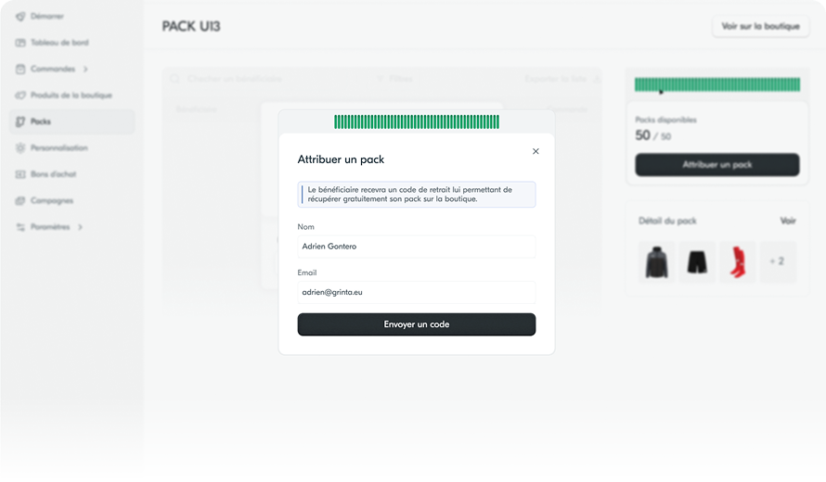Open the Voir link in Détail du pack
The image size is (826, 482).
[x=788, y=222]
